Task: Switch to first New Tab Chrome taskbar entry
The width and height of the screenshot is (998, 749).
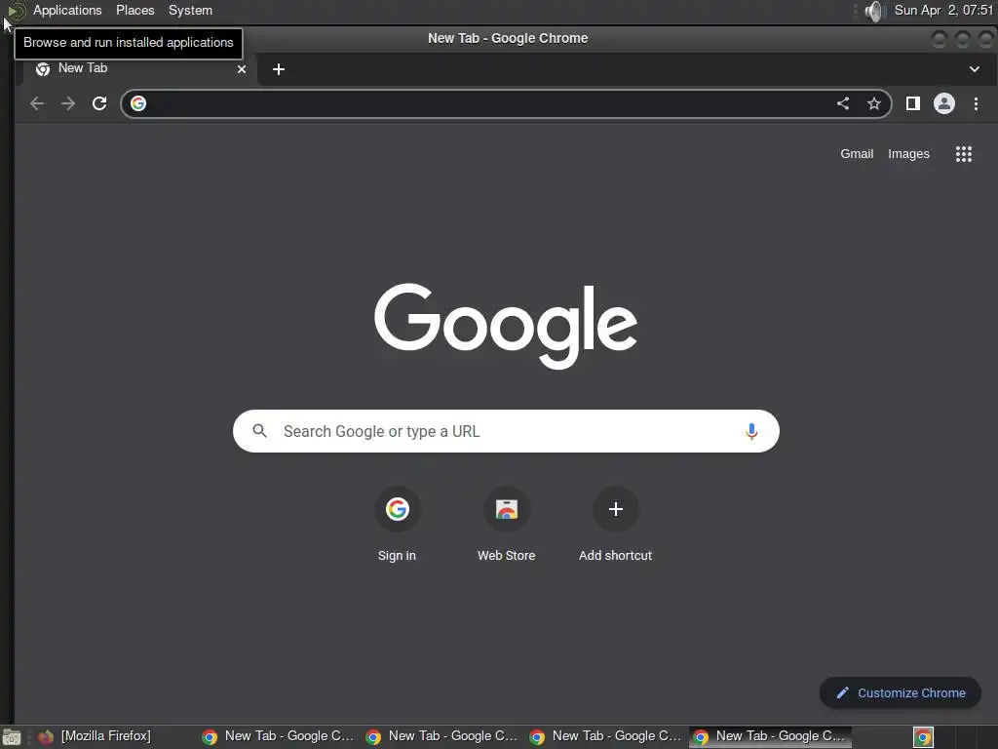Action: point(278,736)
